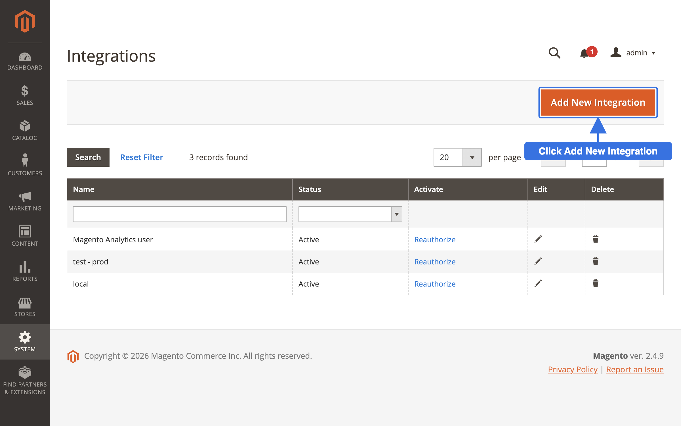
Task: Edit the local integration
Action: 538,283
